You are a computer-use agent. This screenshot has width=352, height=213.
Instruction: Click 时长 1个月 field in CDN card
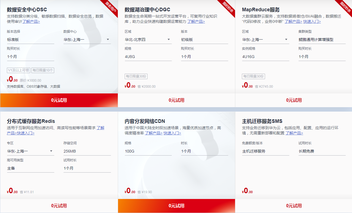point(204,151)
